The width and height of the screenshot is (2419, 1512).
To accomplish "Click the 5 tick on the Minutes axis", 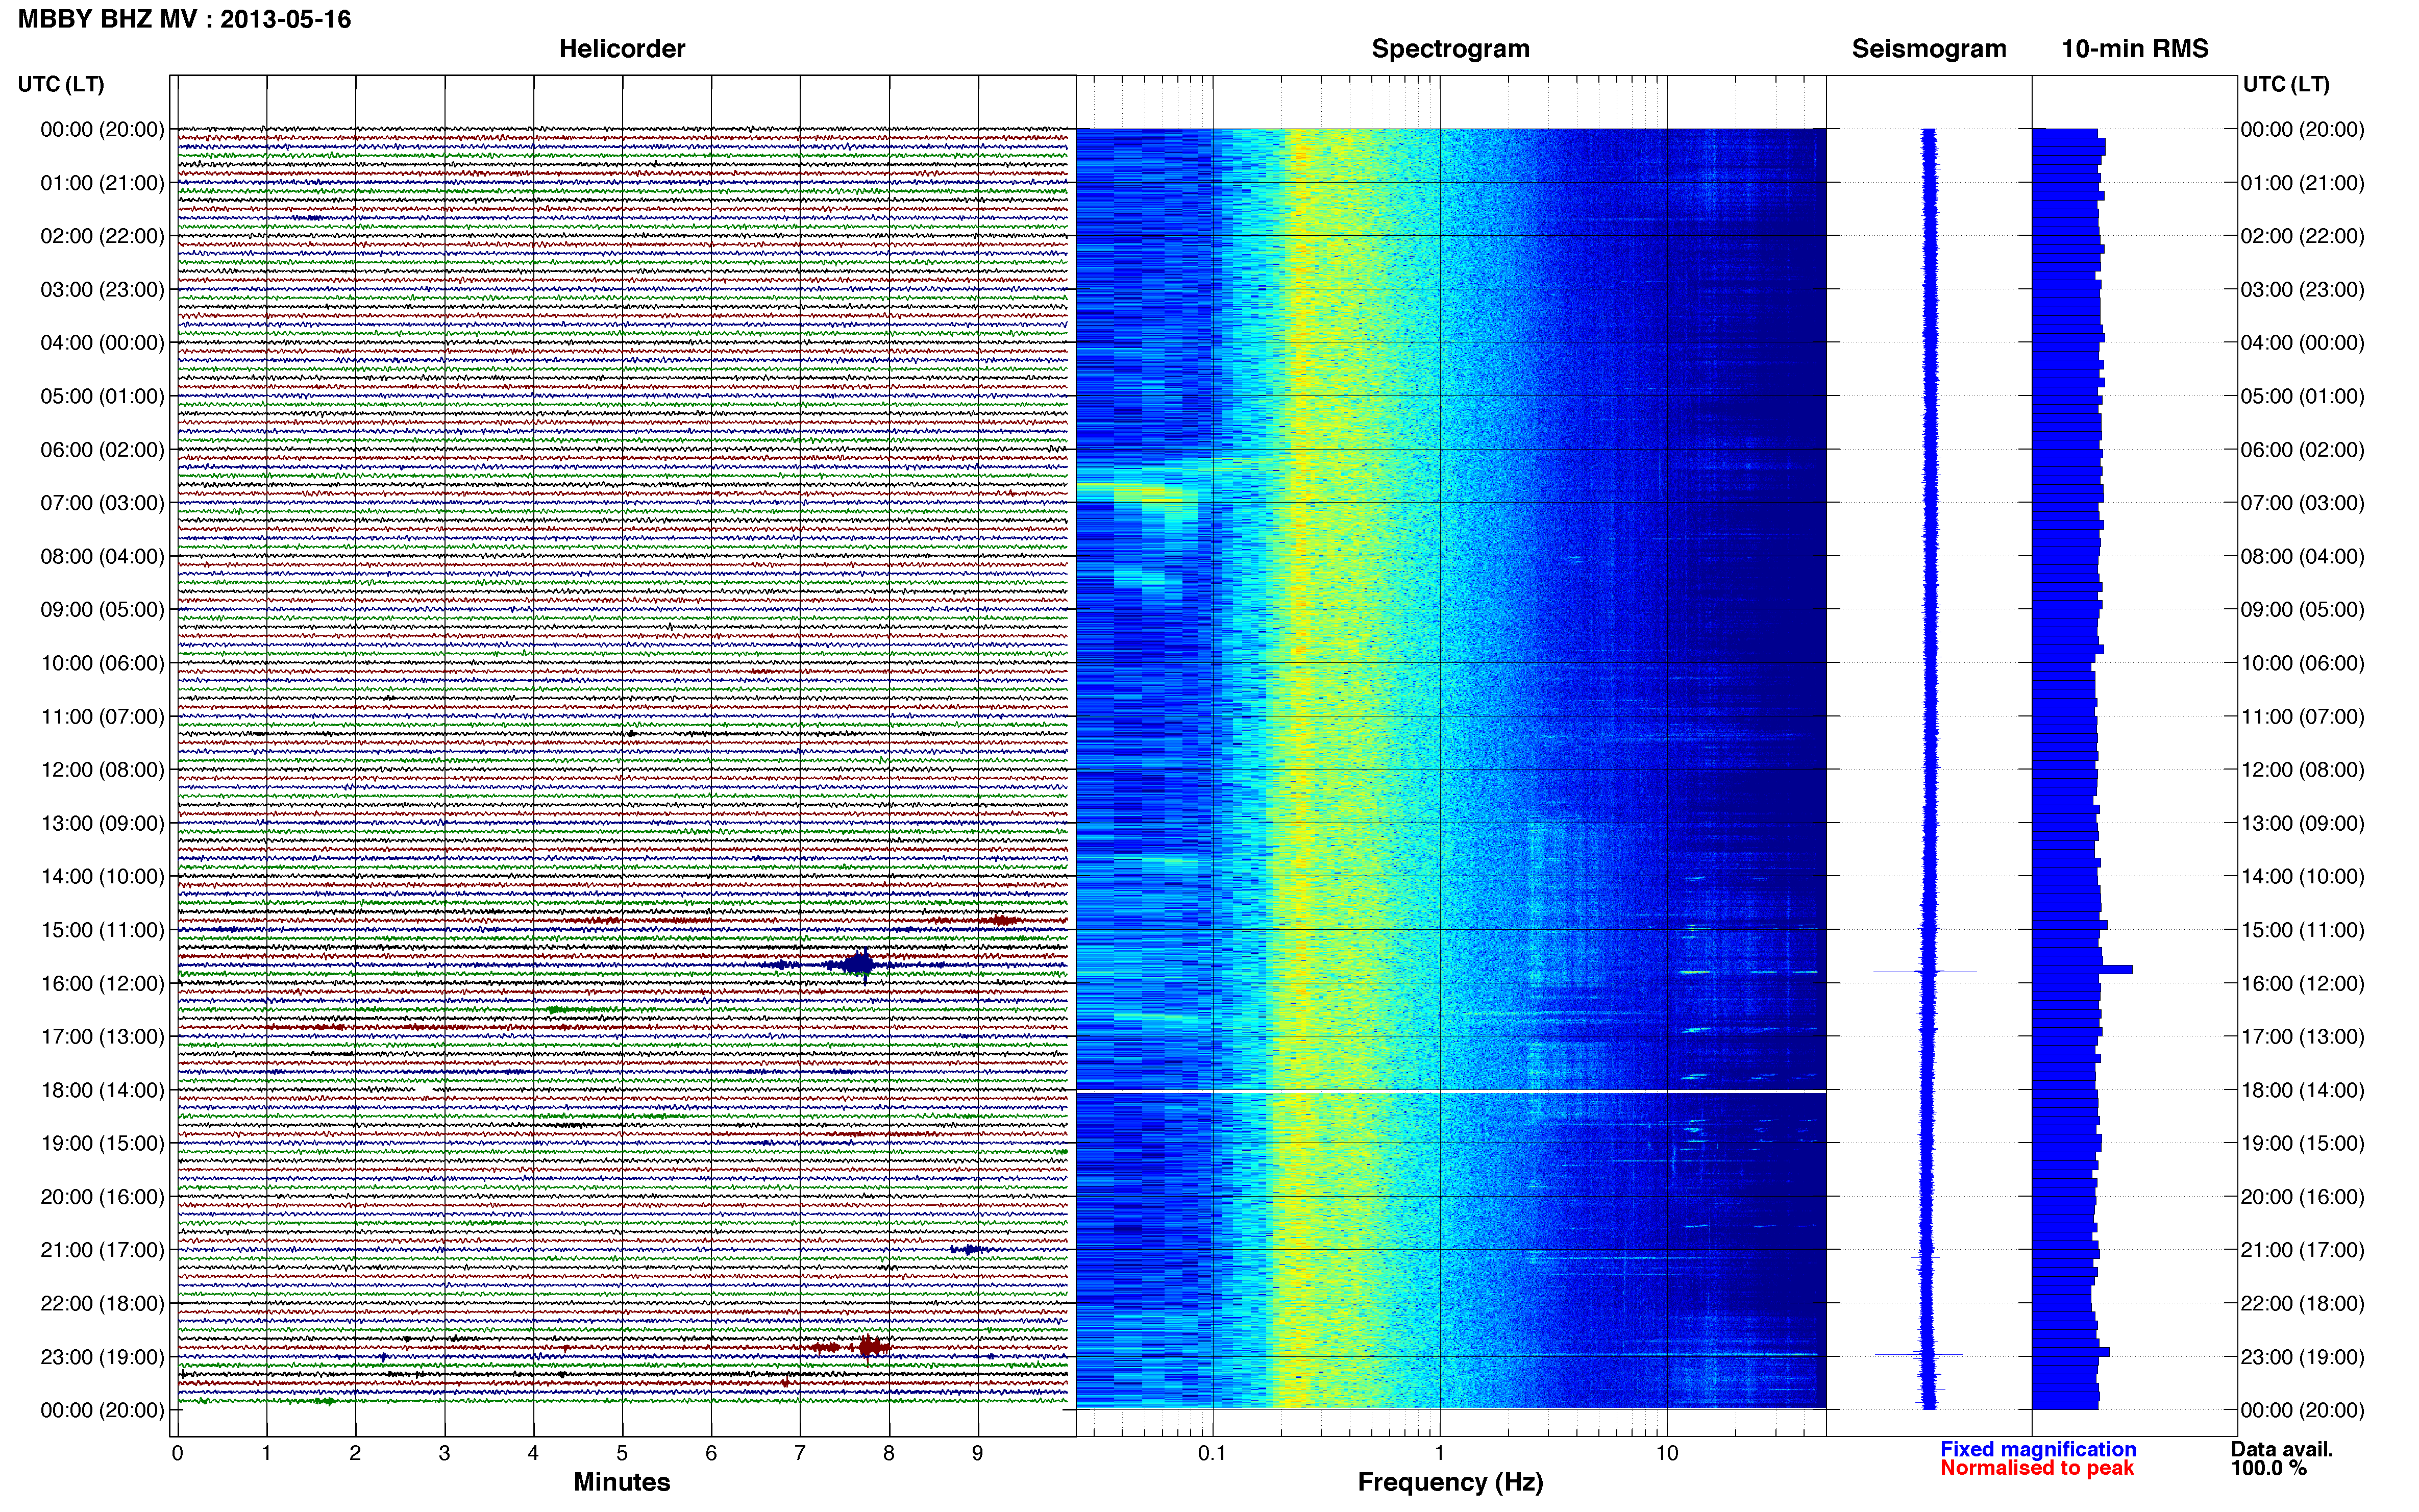I will point(622,1453).
